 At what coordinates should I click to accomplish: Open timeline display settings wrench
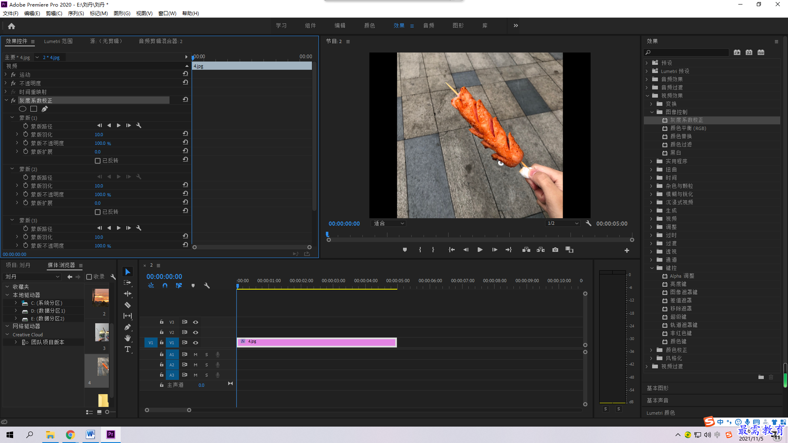point(207,285)
